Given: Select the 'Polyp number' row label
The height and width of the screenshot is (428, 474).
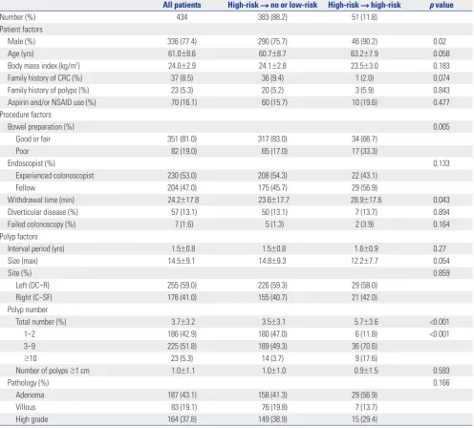Looking at the screenshot, I should (x=28, y=310).
